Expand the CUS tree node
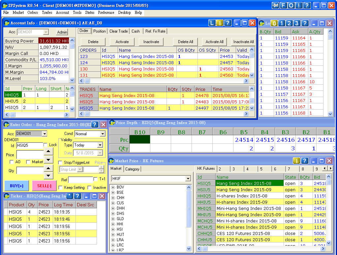This screenshot has height=255, width=337. point(113,203)
